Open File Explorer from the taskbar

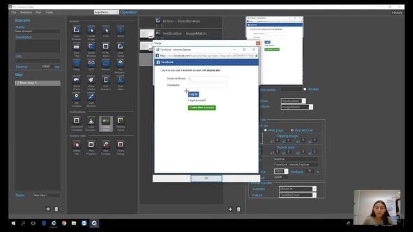[74, 223]
